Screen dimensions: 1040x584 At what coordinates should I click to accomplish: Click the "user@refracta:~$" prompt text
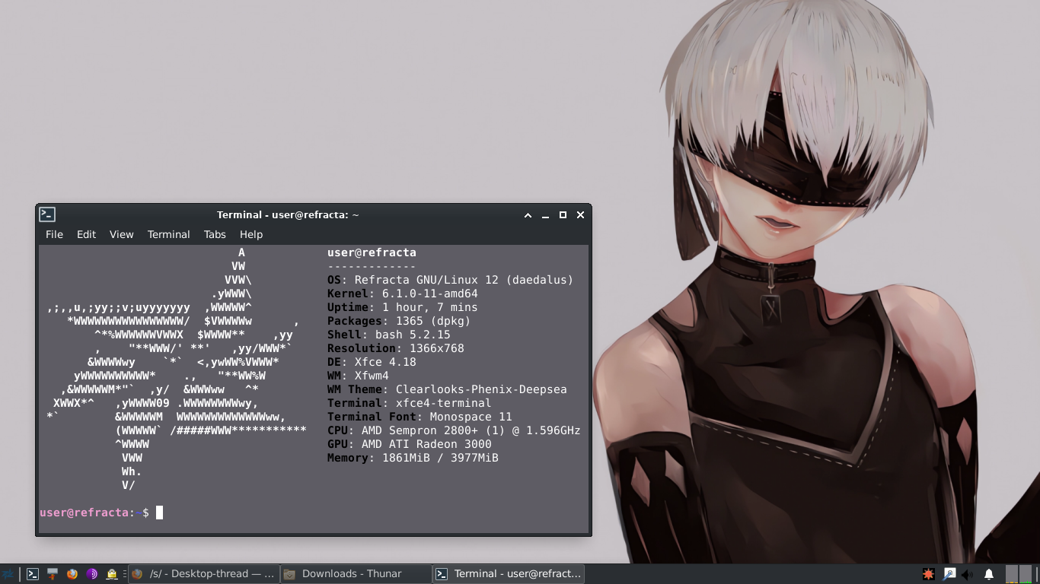pyautogui.click(x=94, y=513)
